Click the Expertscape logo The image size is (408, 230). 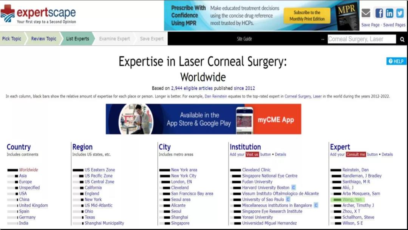point(38,14)
